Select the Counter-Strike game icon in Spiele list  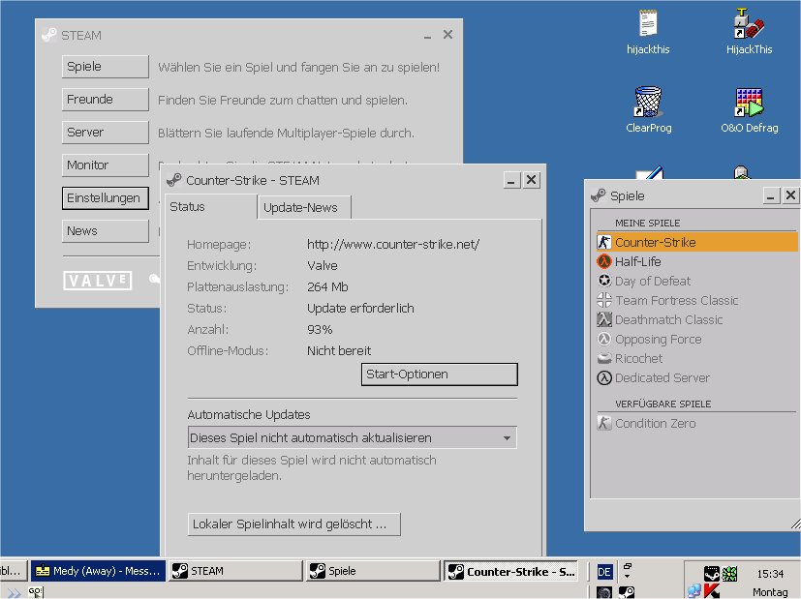604,242
